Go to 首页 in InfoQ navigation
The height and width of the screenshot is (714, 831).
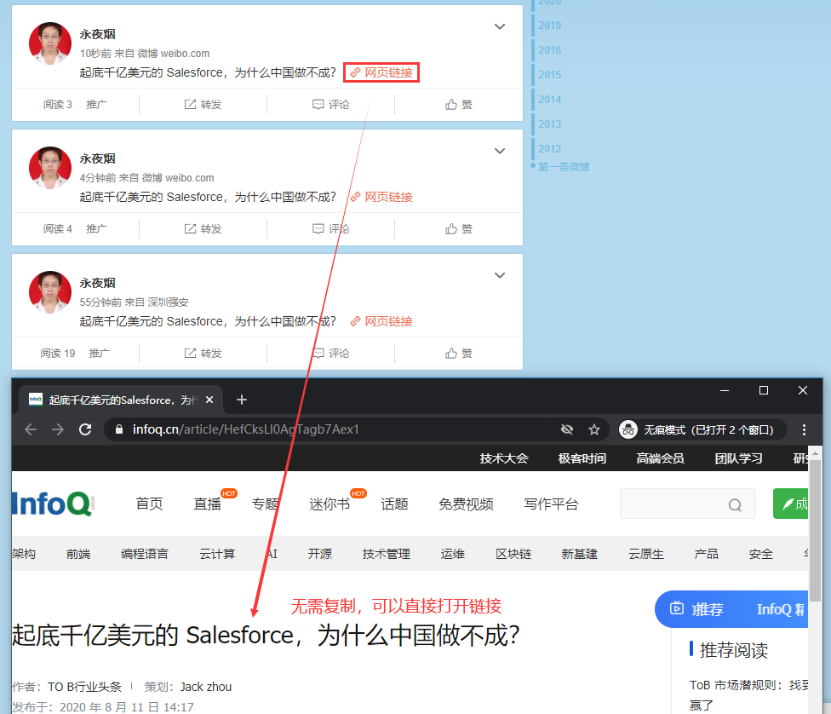tap(150, 504)
